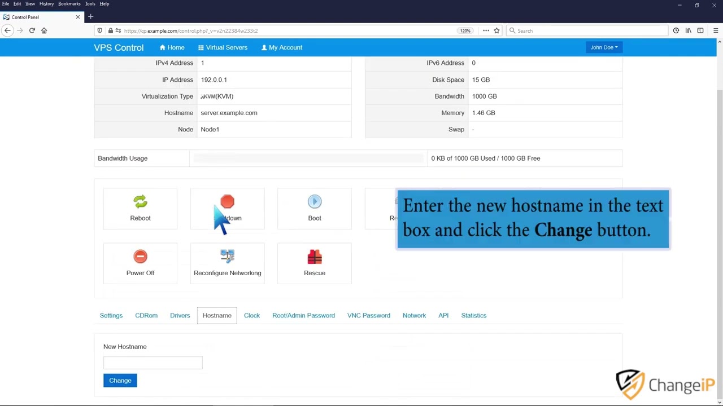Image resolution: width=723 pixels, height=406 pixels.
Task: Open the Bookmarks menu
Action: tap(69, 4)
